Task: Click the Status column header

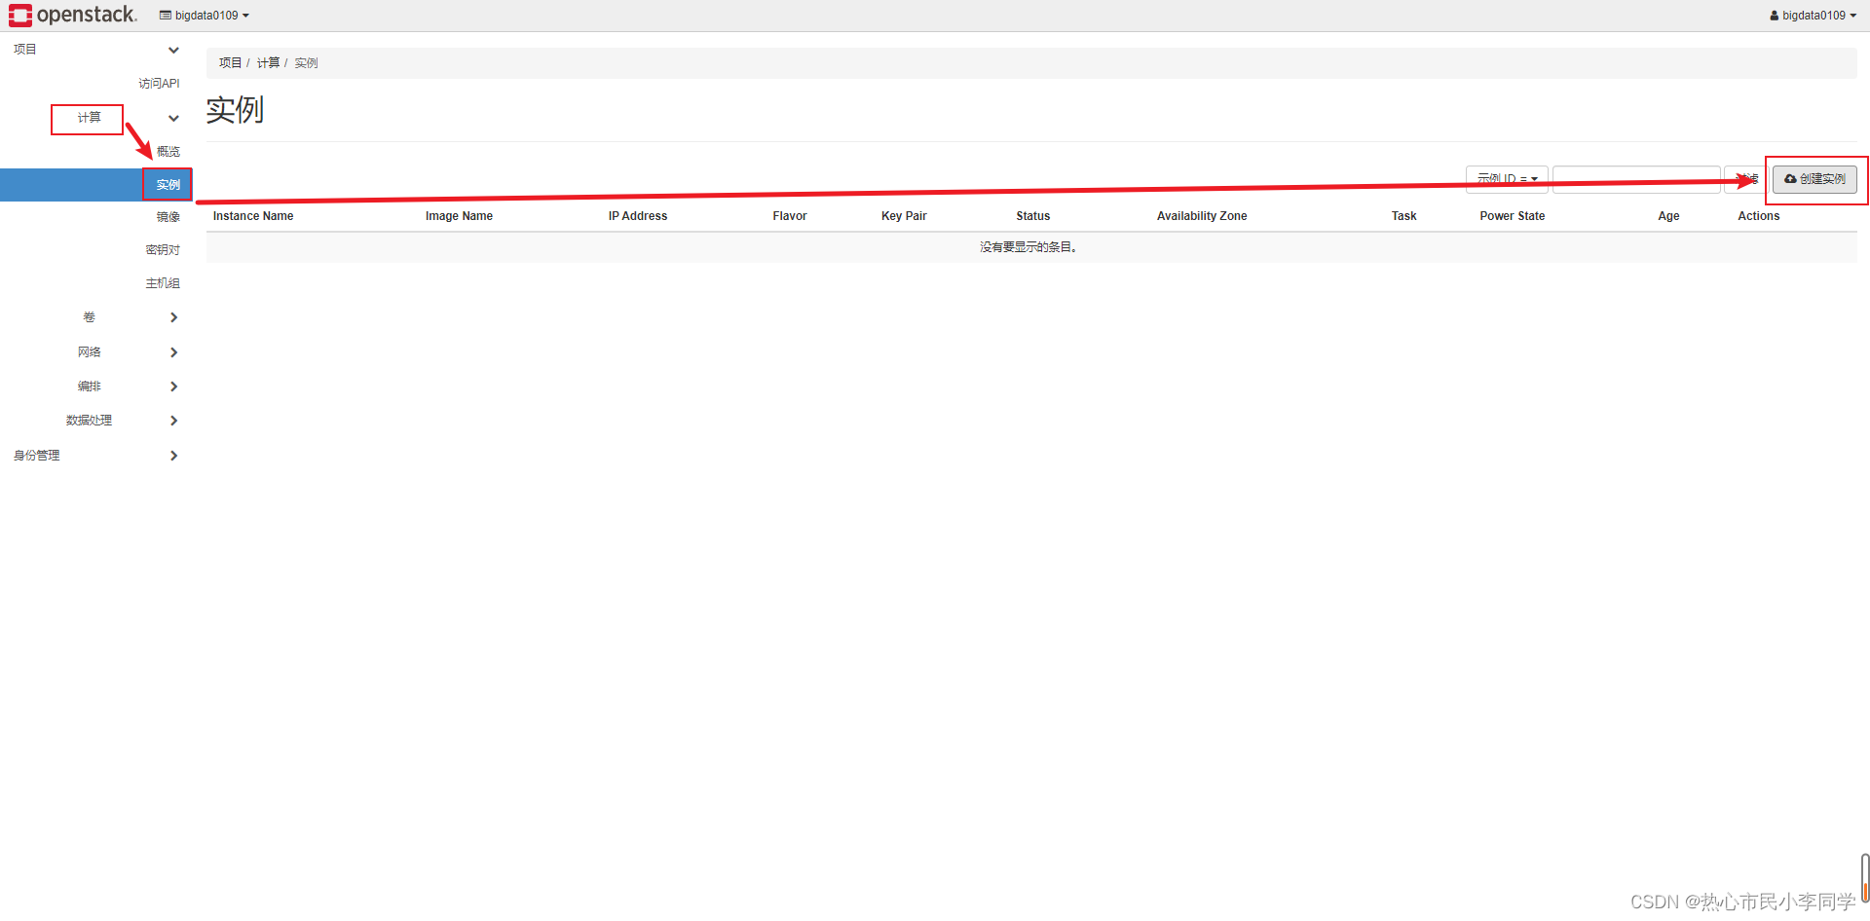Action: (x=1033, y=216)
